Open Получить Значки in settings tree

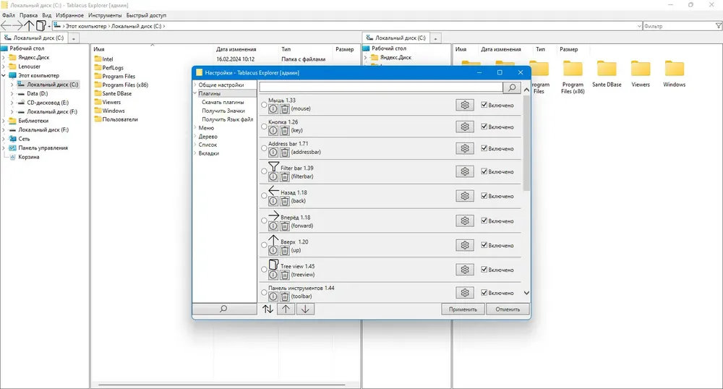[223, 111]
